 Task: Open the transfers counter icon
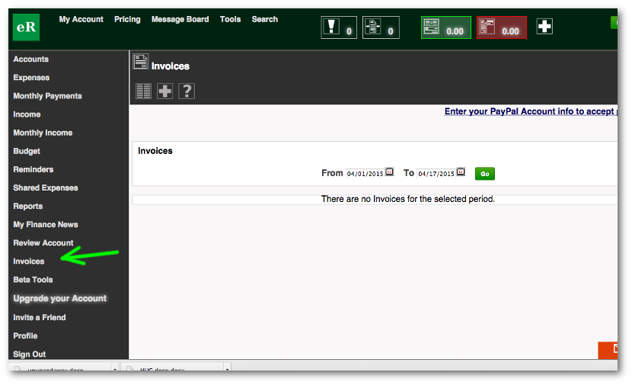pyautogui.click(x=381, y=27)
